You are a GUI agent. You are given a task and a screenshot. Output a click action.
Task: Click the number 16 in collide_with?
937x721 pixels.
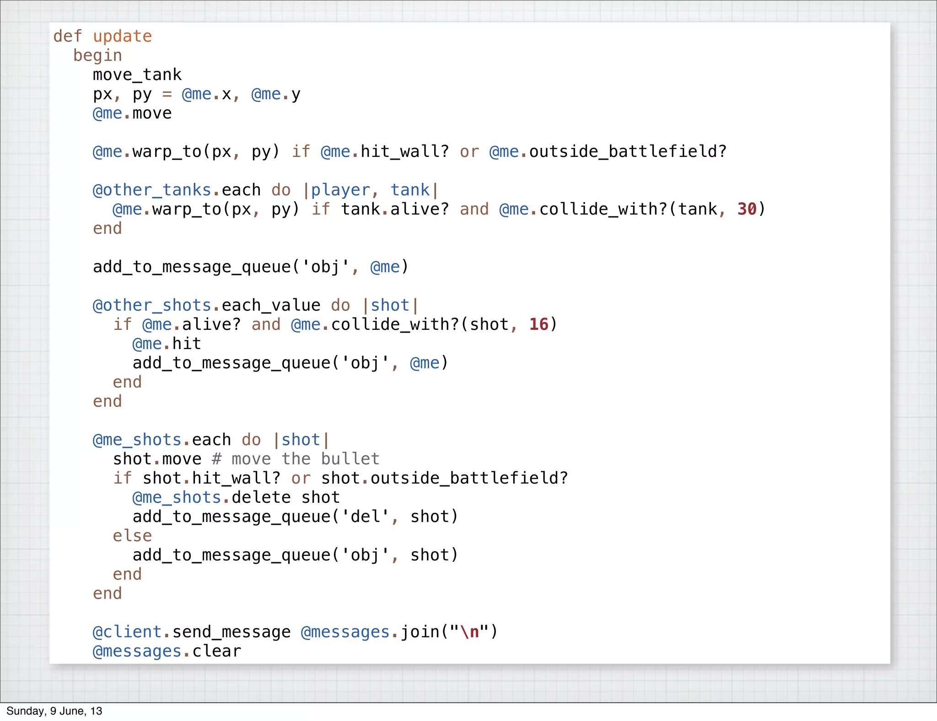click(539, 324)
